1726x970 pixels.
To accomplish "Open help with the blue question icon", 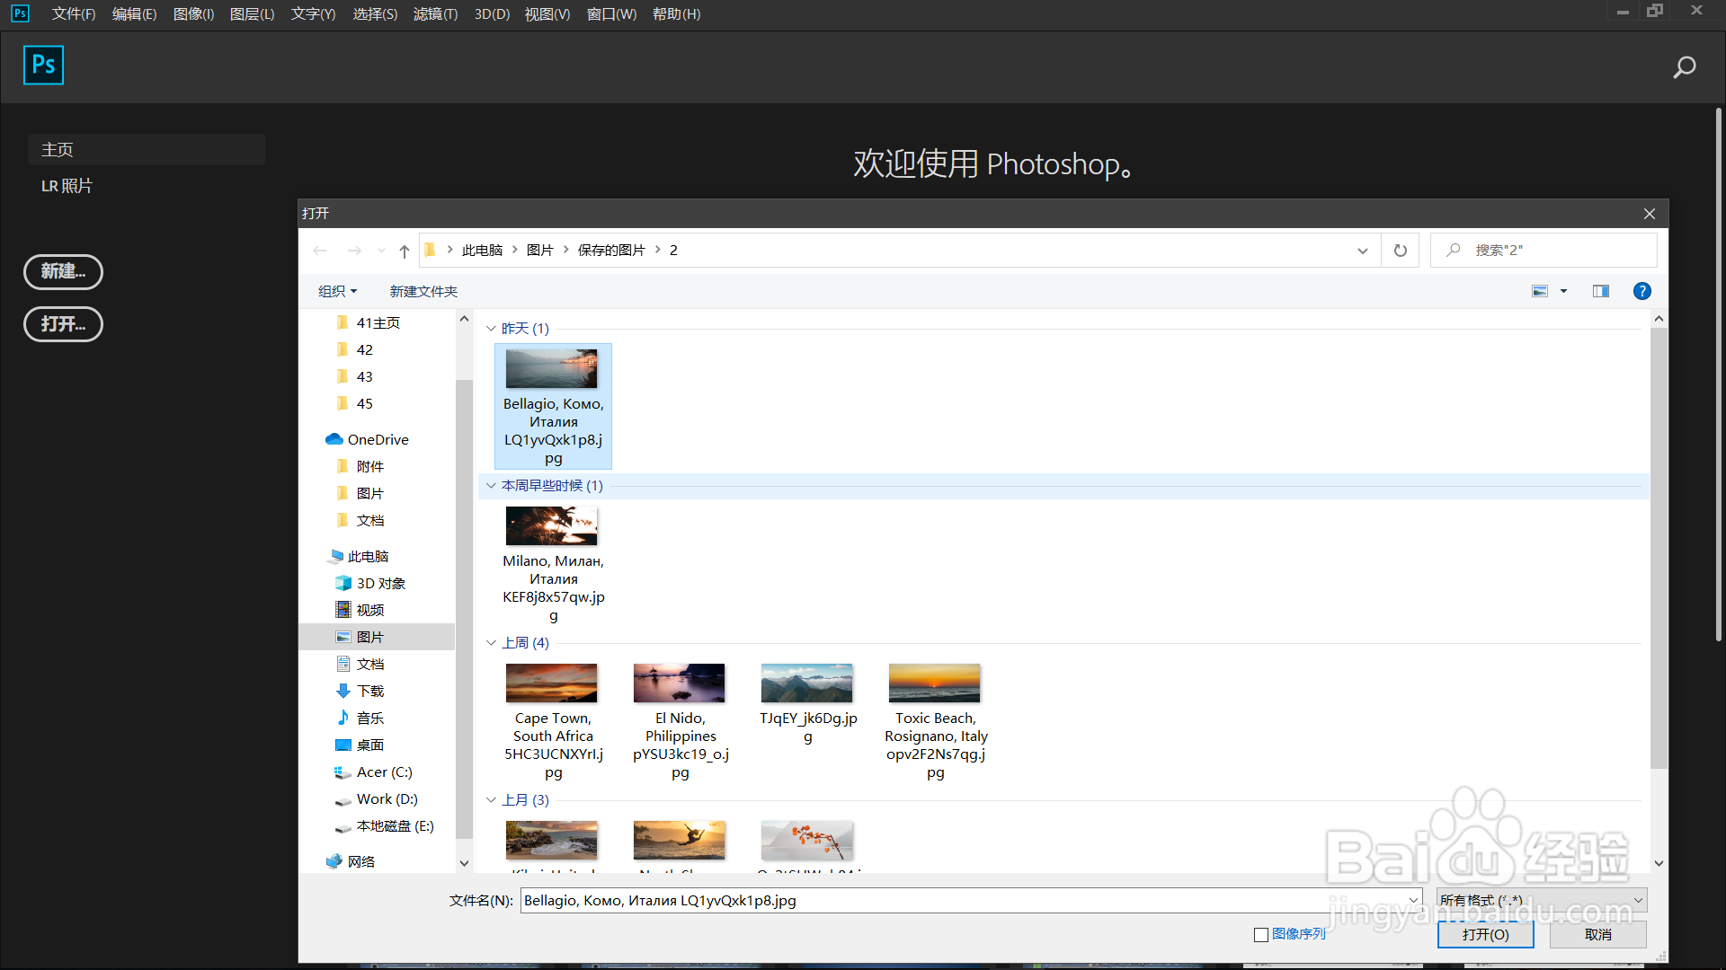I will coord(1641,291).
